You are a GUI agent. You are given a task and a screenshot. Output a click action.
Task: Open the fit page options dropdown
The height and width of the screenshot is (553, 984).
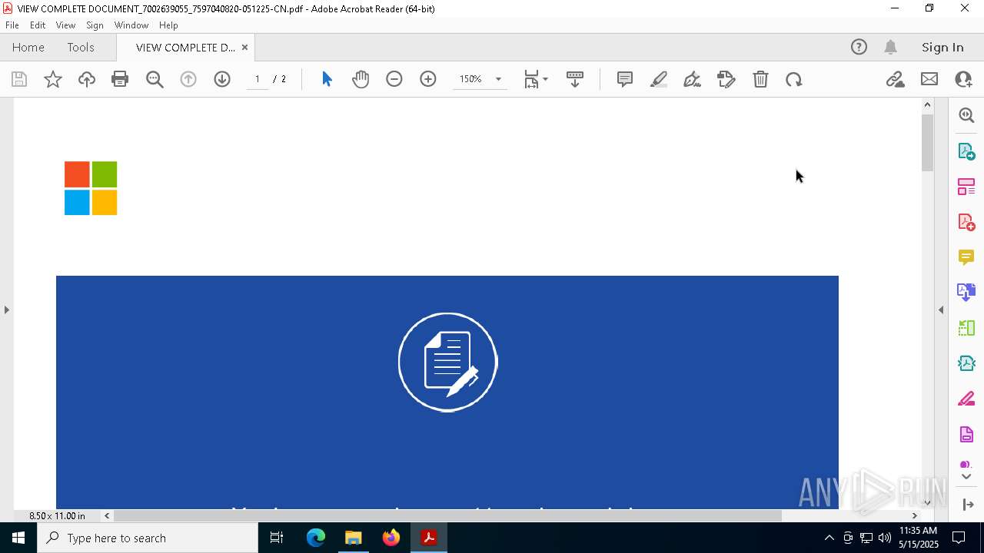pos(536,79)
